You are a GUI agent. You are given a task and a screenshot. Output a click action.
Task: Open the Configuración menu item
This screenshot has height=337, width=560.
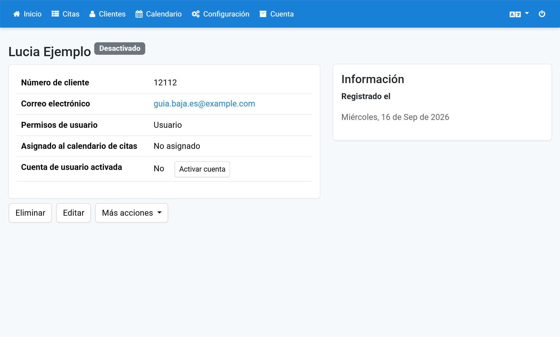(220, 14)
